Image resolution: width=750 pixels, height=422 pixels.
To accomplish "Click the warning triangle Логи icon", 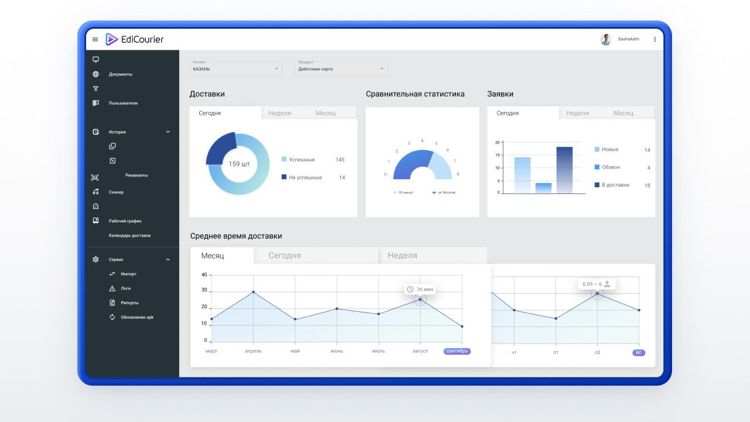I will click(x=112, y=288).
